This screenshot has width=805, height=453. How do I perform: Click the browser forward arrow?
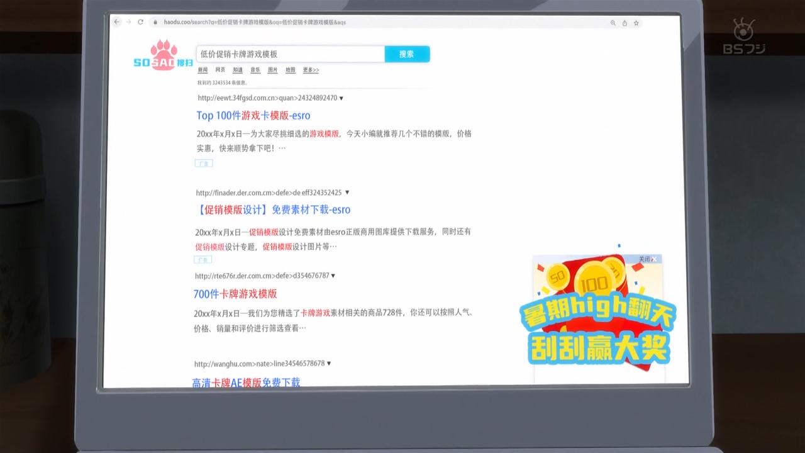coord(128,22)
